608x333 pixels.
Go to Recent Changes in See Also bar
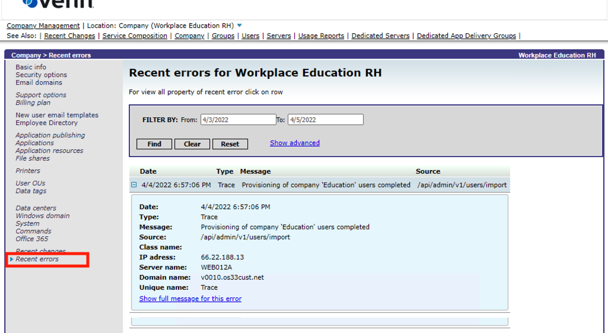[x=69, y=36]
